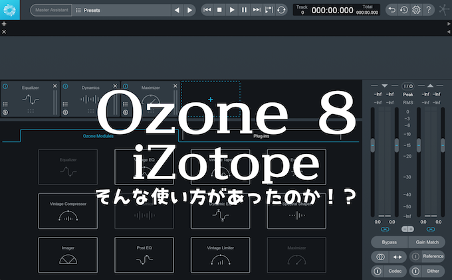Open the settings gear
The height and width of the screenshot is (280, 452).
[416, 10]
